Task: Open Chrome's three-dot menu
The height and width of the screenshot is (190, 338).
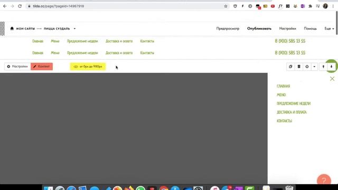Action: [x=333, y=6]
